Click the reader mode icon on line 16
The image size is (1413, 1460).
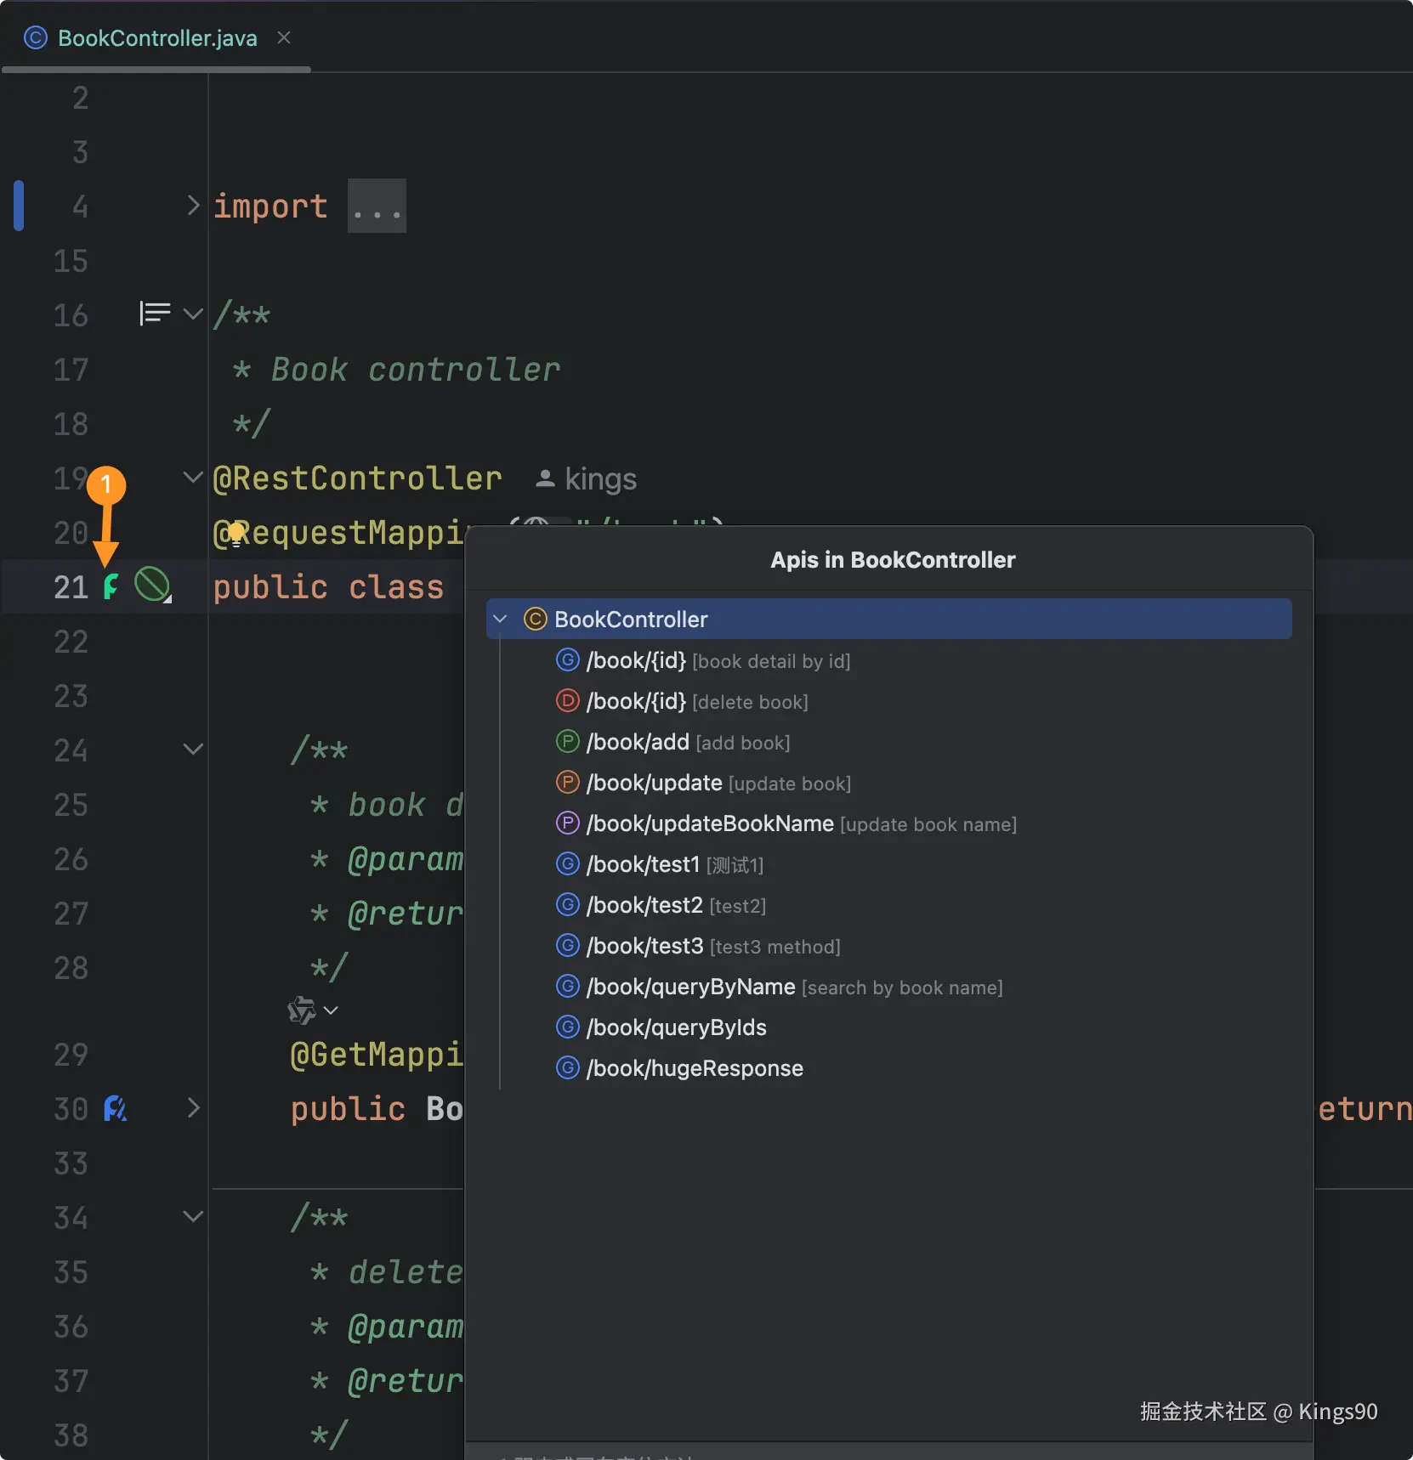(155, 314)
